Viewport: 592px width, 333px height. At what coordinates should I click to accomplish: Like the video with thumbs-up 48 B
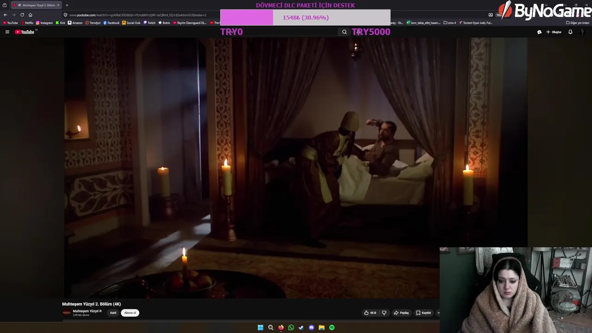click(370, 313)
